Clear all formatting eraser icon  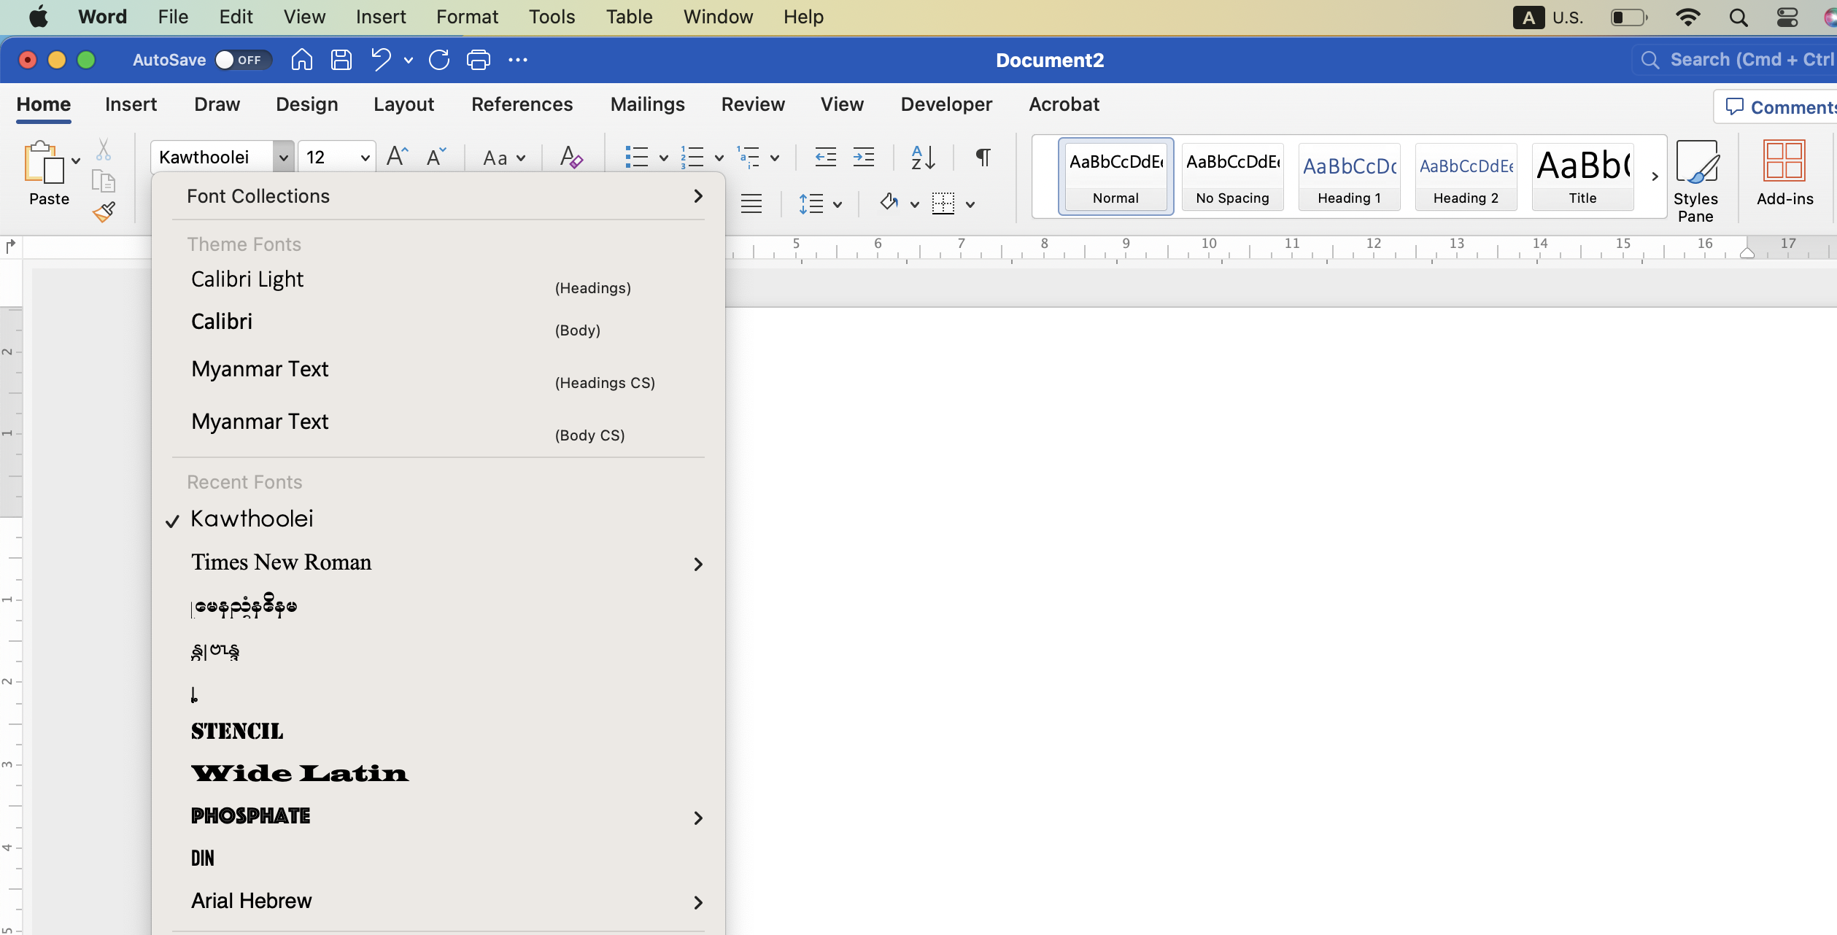click(x=571, y=157)
